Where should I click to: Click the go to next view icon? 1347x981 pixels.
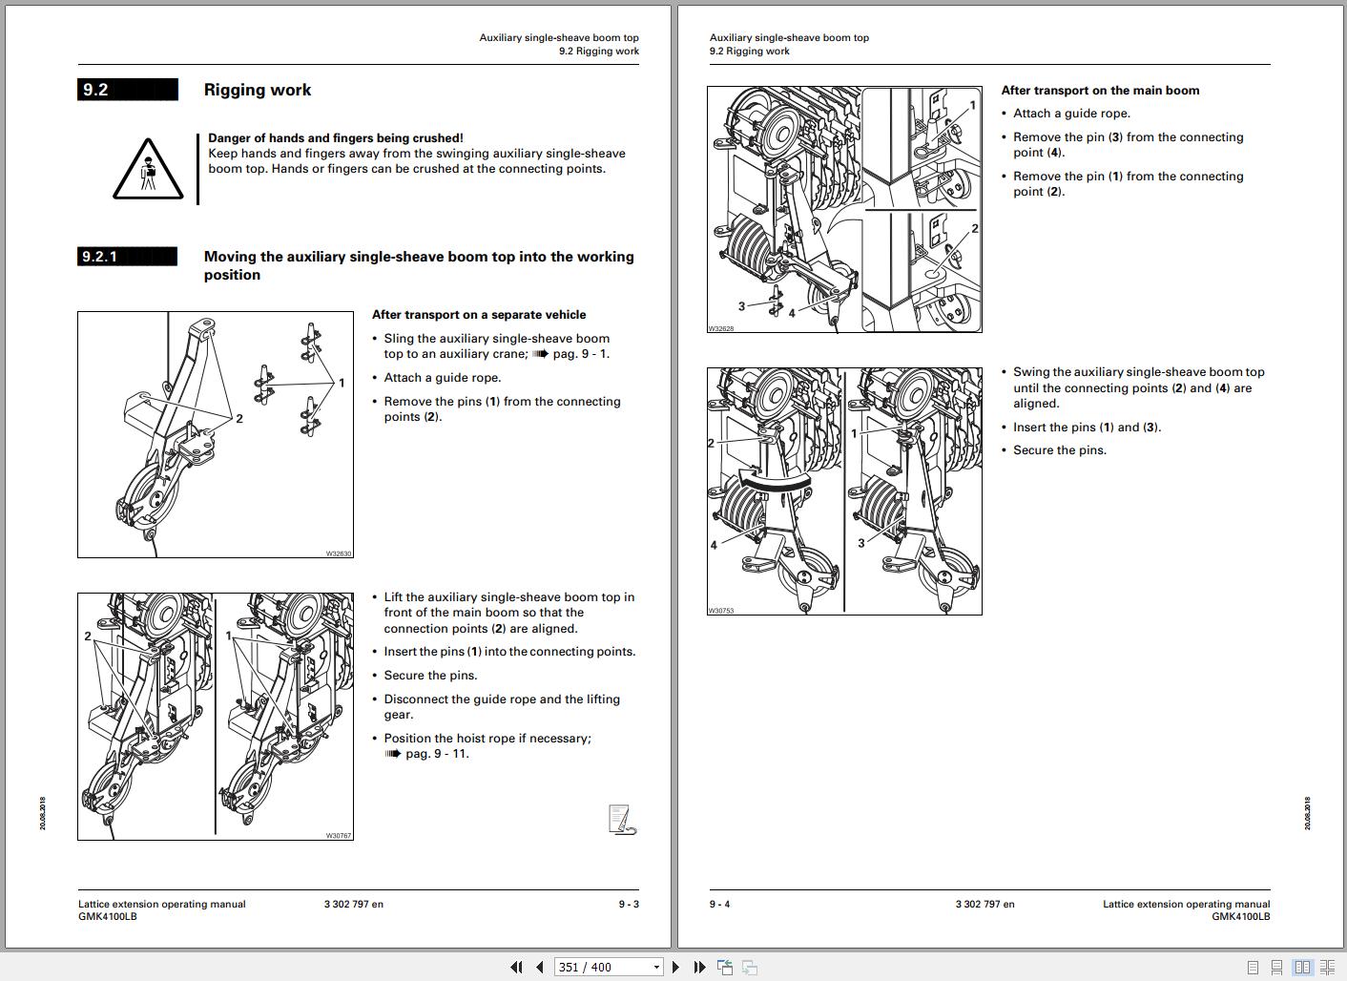750,967
